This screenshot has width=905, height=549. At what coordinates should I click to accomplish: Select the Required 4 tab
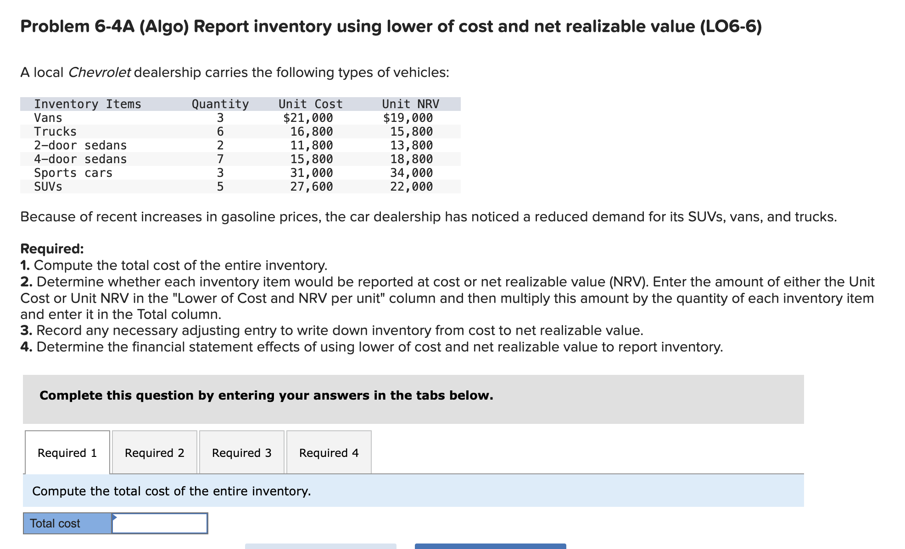point(329,453)
